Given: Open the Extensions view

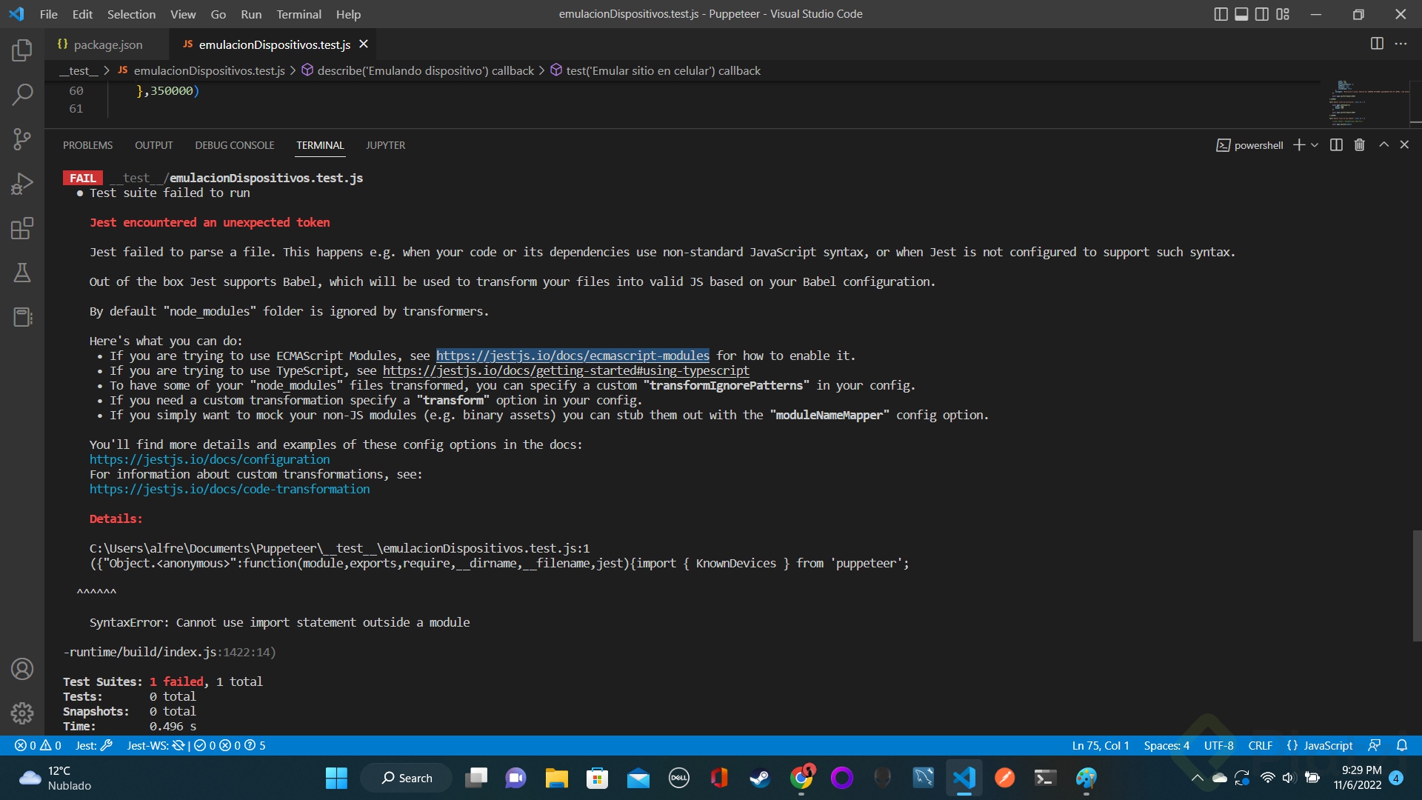Looking at the screenshot, I should 22,228.
